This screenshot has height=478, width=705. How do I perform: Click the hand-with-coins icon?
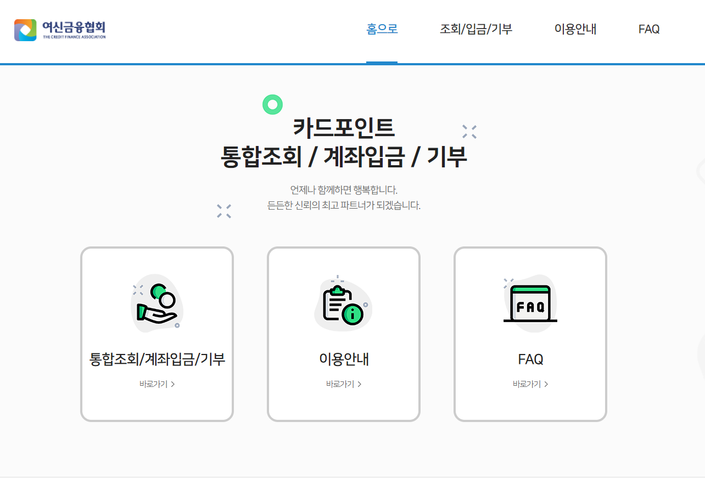pyautogui.click(x=157, y=304)
